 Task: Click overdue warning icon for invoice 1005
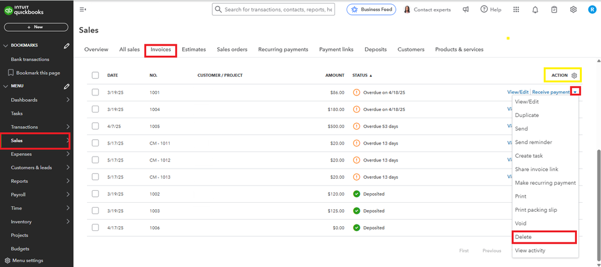tap(357, 126)
